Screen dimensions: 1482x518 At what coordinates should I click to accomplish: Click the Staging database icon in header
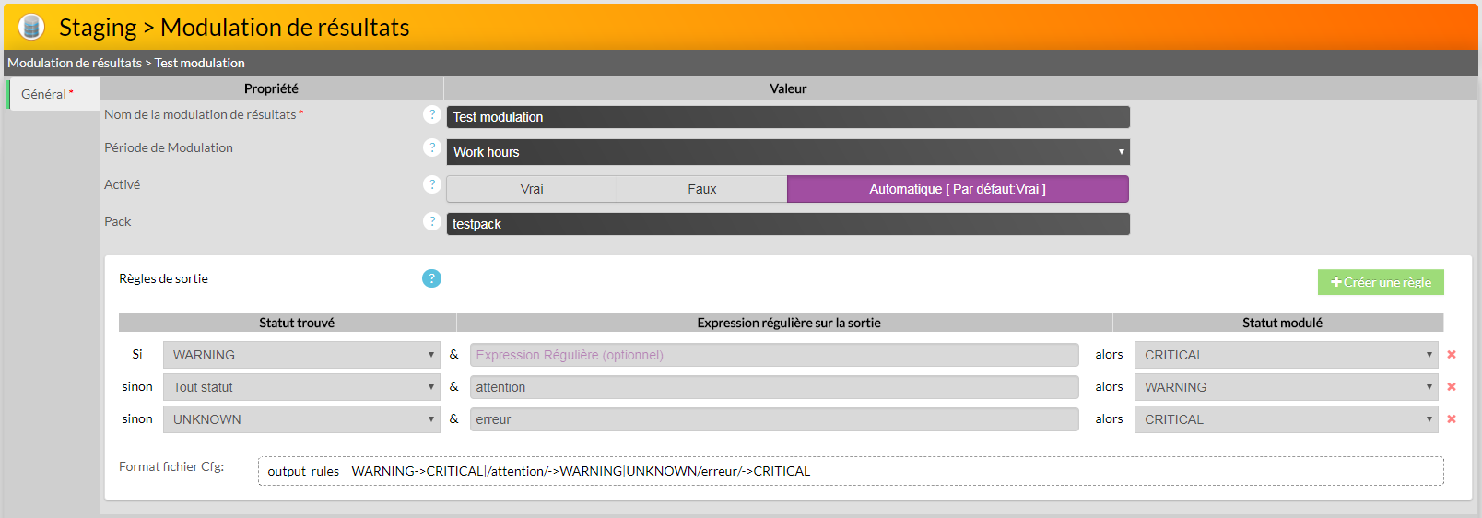[31, 27]
